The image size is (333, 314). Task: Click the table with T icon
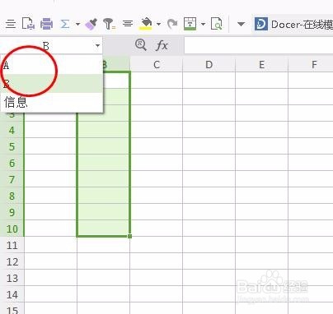tap(190, 24)
